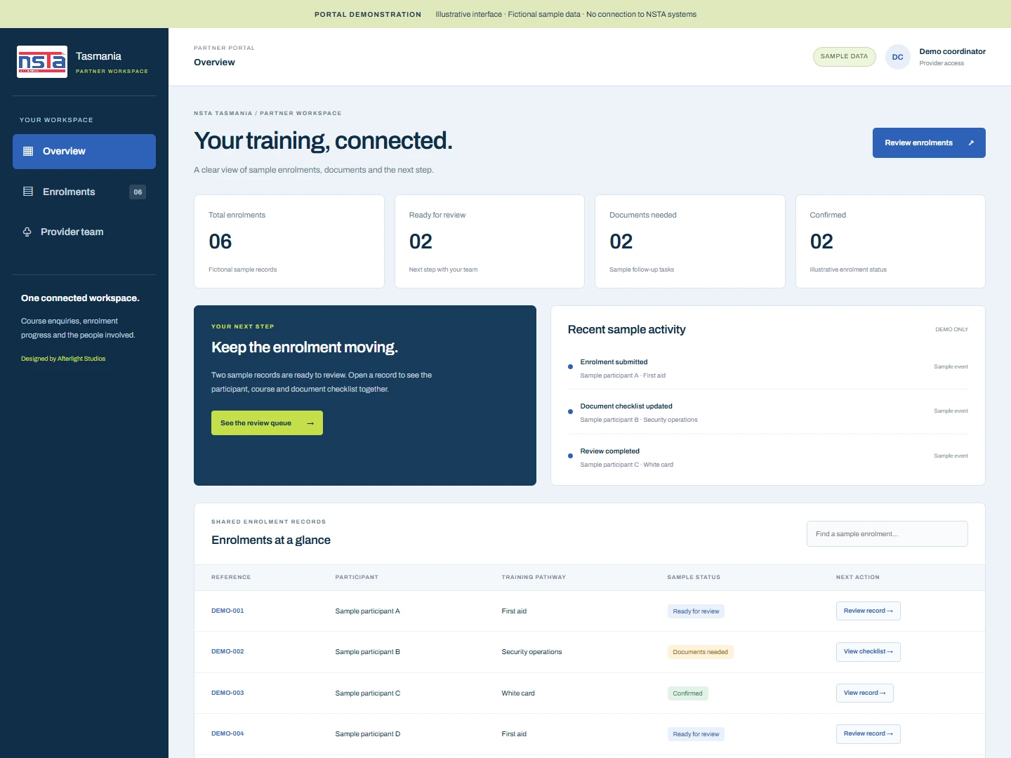This screenshot has height=758, width=1011.
Task: Open Review record for DEMO-001
Action: [x=868, y=611]
